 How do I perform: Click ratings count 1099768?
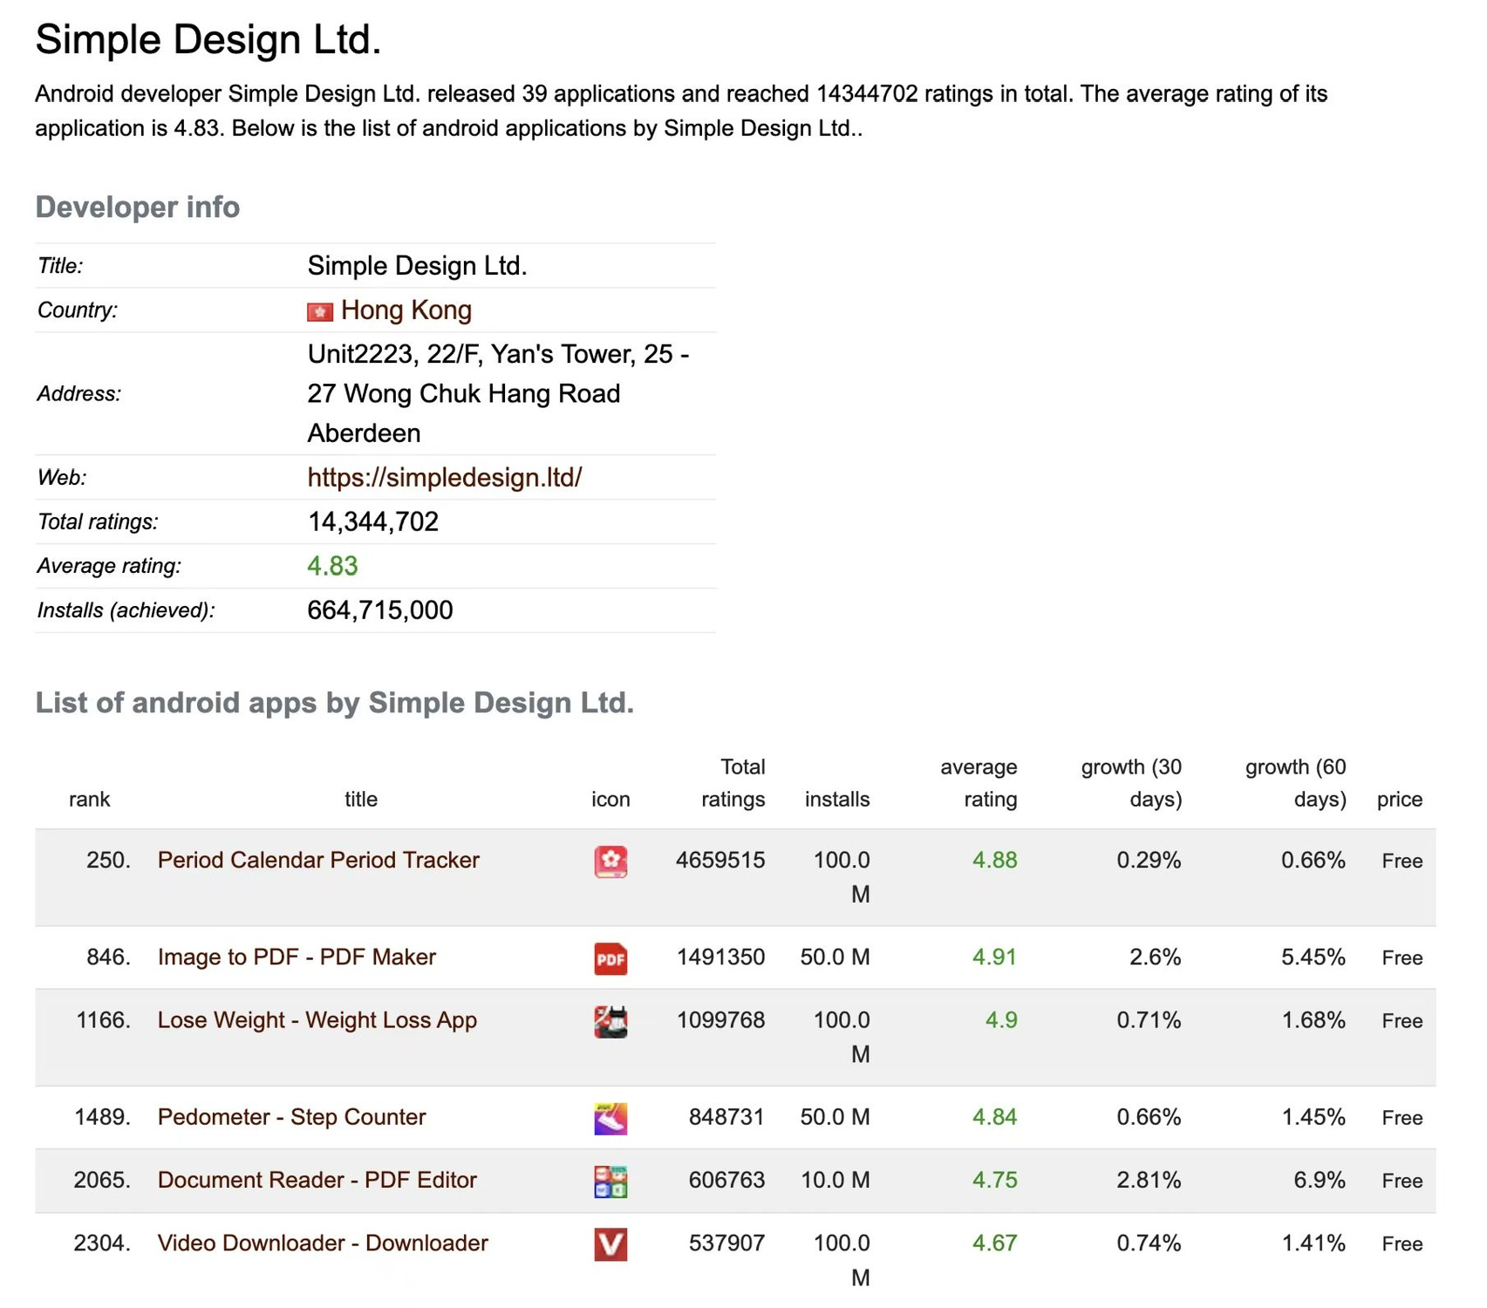coord(720,1019)
